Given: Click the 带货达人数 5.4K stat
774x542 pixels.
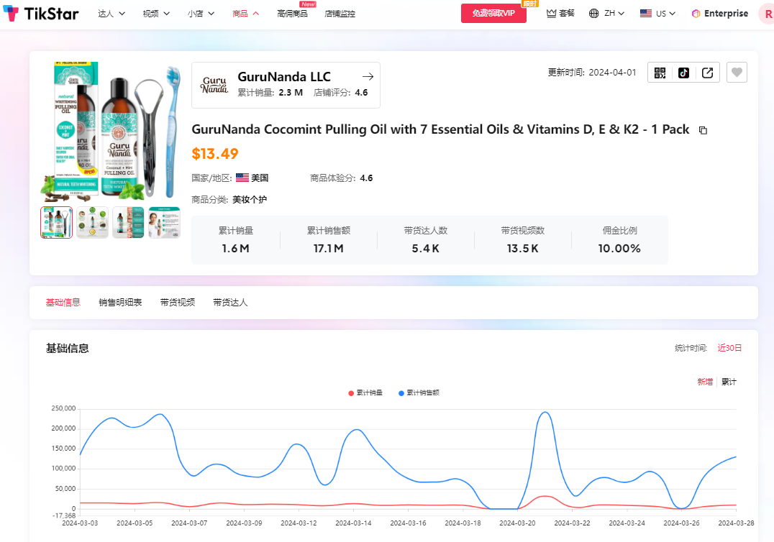Looking at the screenshot, I should tap(426, 239).
